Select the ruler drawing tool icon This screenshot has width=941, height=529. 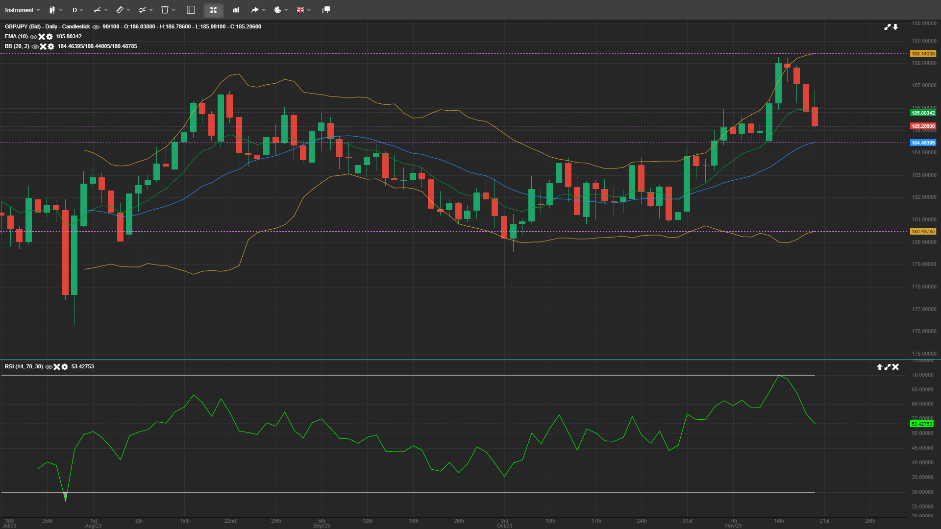point(120,10)
